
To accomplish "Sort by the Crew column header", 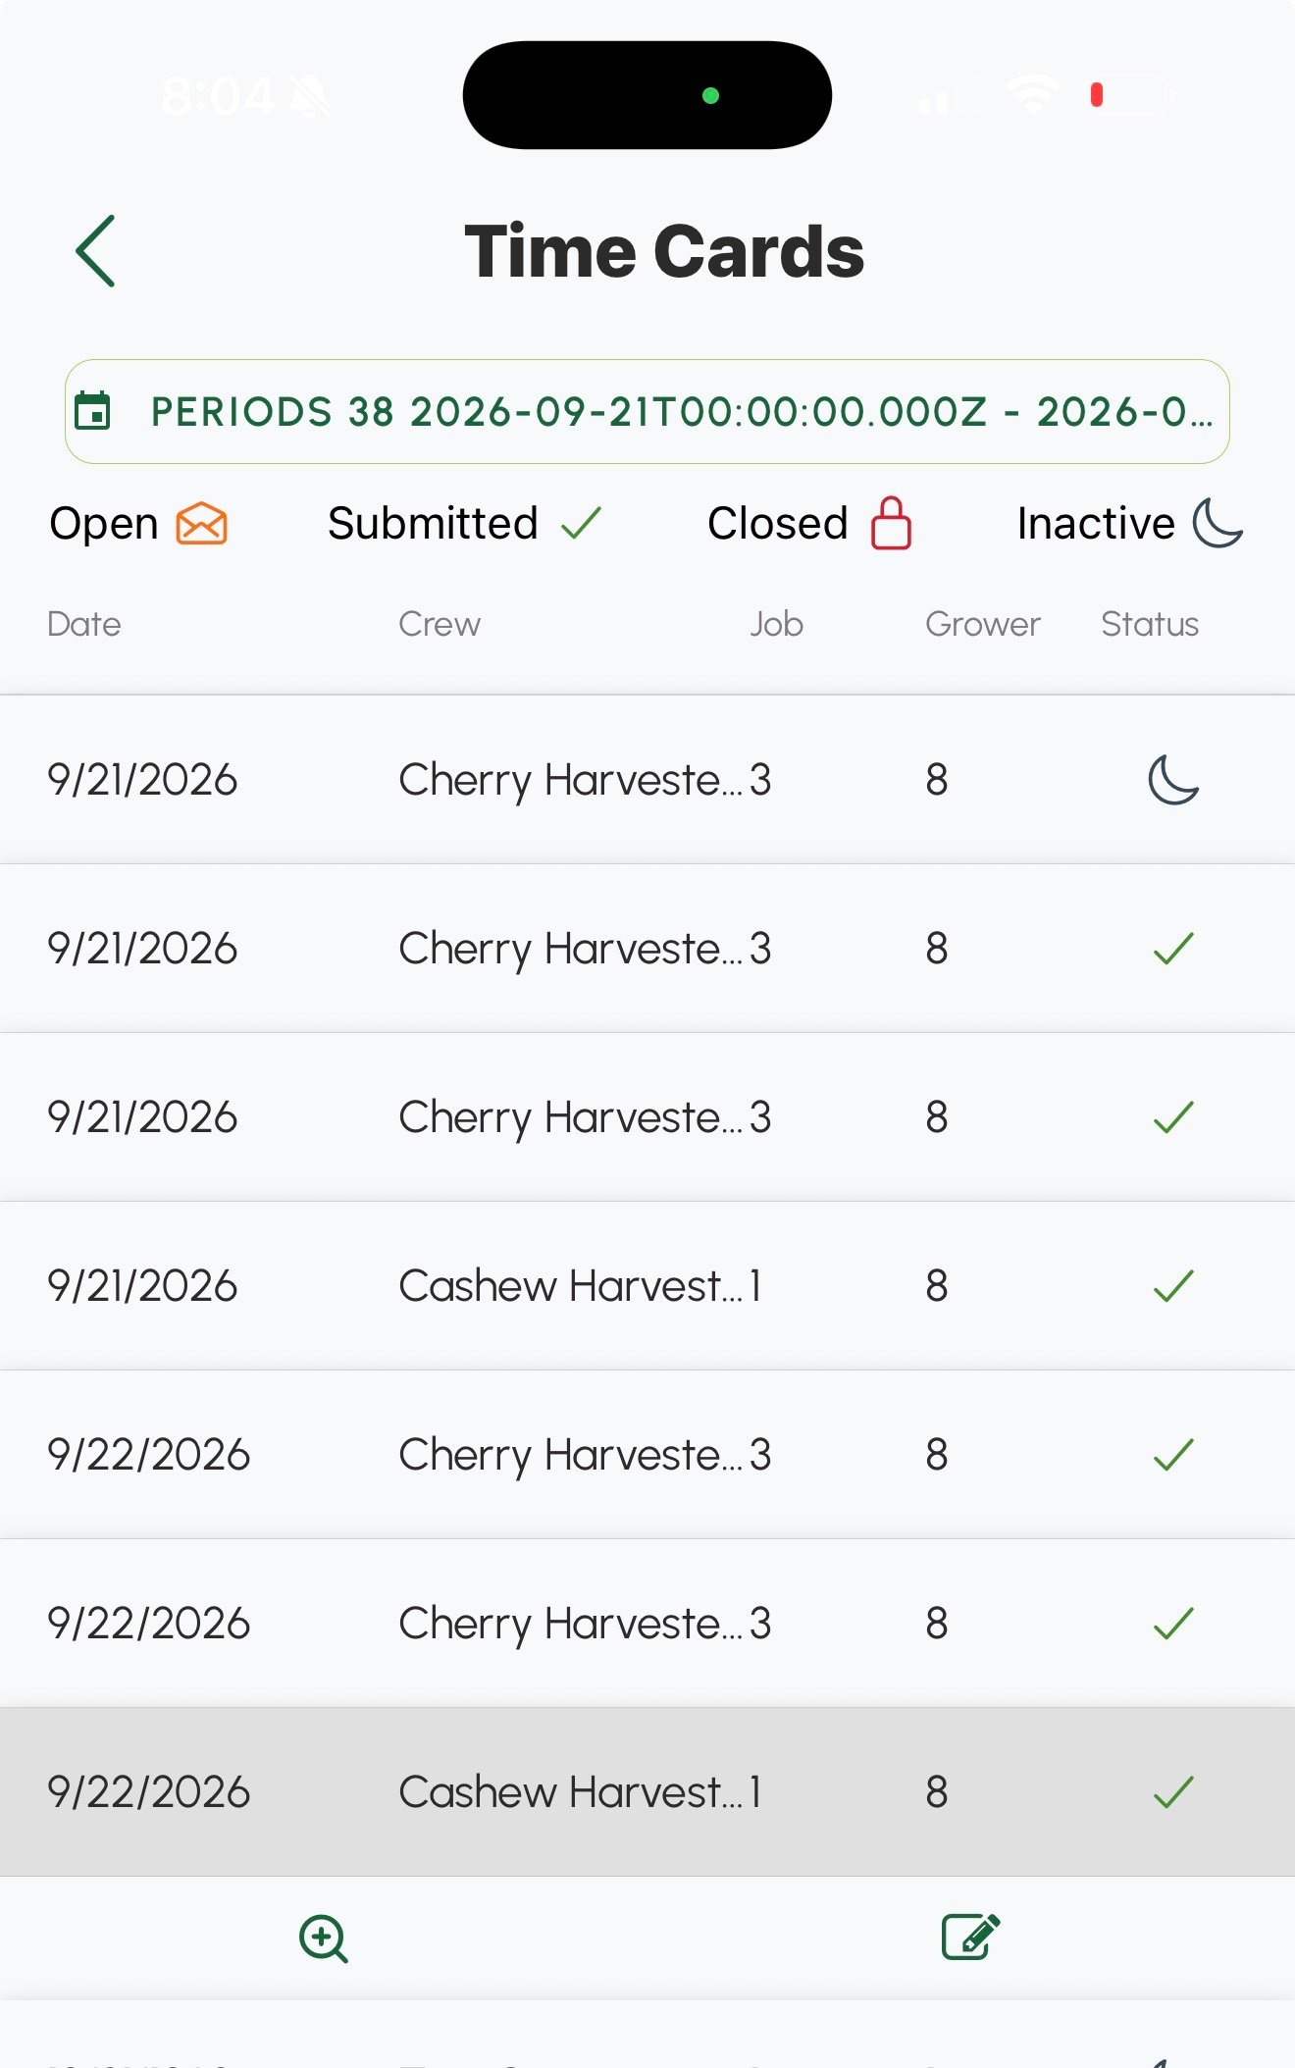I will coord(440,624).
